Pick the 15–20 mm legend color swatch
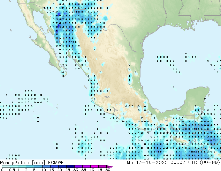 point(54,166)
